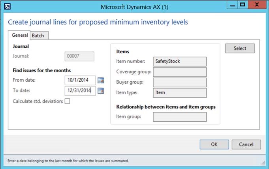
Task: Click the Item number field
Action: coord(179,61)
